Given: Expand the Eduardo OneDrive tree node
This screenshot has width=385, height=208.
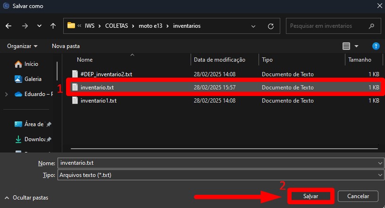Looking at the screenshot, I should tap(6, 94).
